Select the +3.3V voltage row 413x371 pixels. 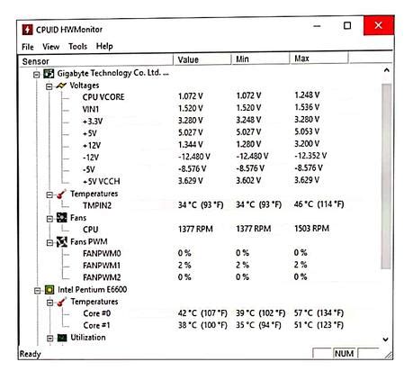click(x=201, y=121)
